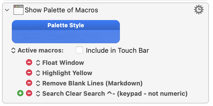Delete the Remove Blank Lines macro entry
Screen dimensions: 213x106
[x=29, y=83]
